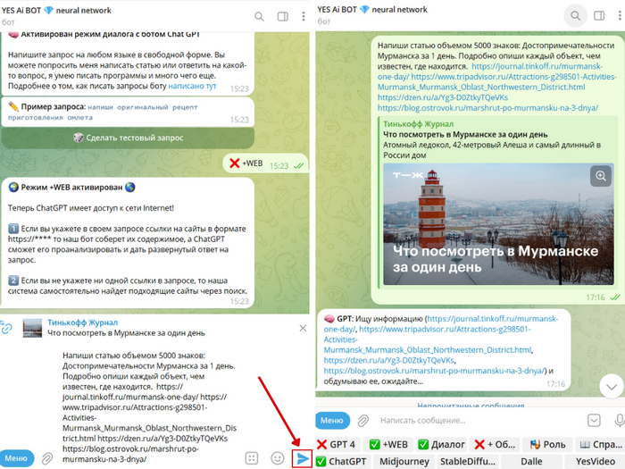The image size is (625, 469).
Task: Open the Роль bot option
Action: (547, 444)
